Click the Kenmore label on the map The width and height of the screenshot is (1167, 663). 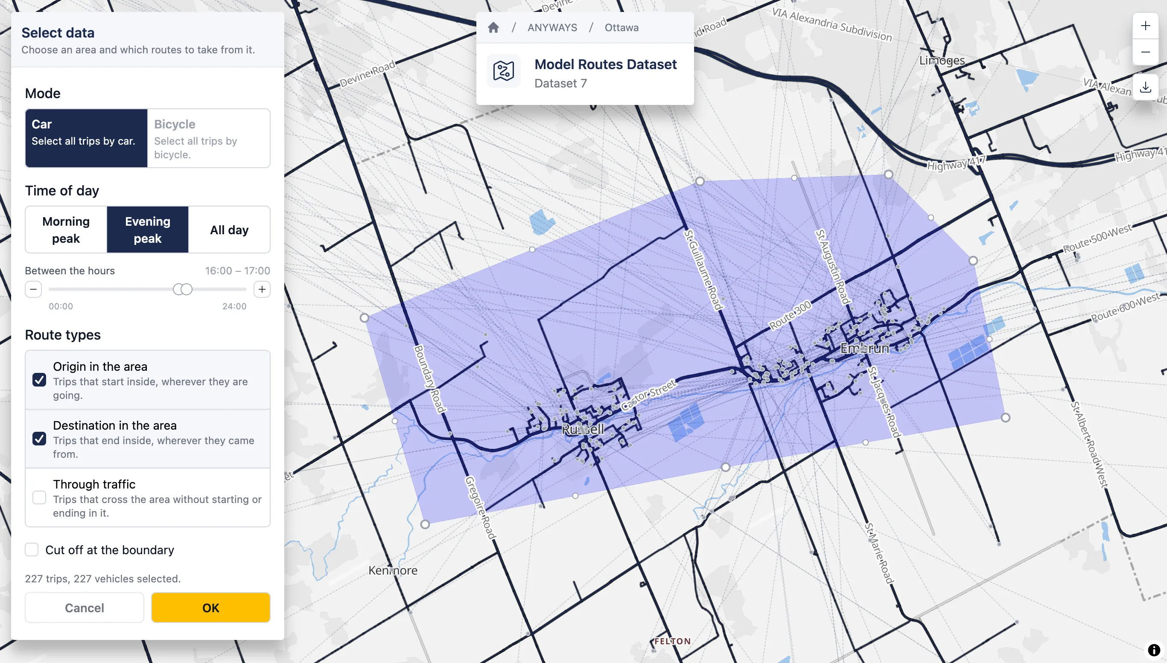tap(393, 570)
